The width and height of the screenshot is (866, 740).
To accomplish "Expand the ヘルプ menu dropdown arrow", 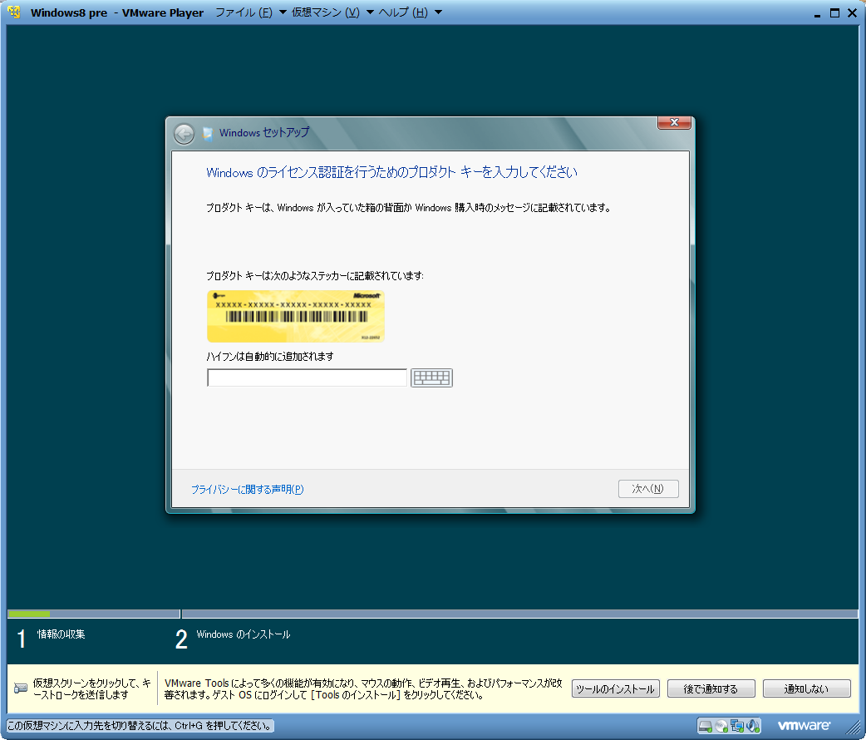I will tap(438, 12).
